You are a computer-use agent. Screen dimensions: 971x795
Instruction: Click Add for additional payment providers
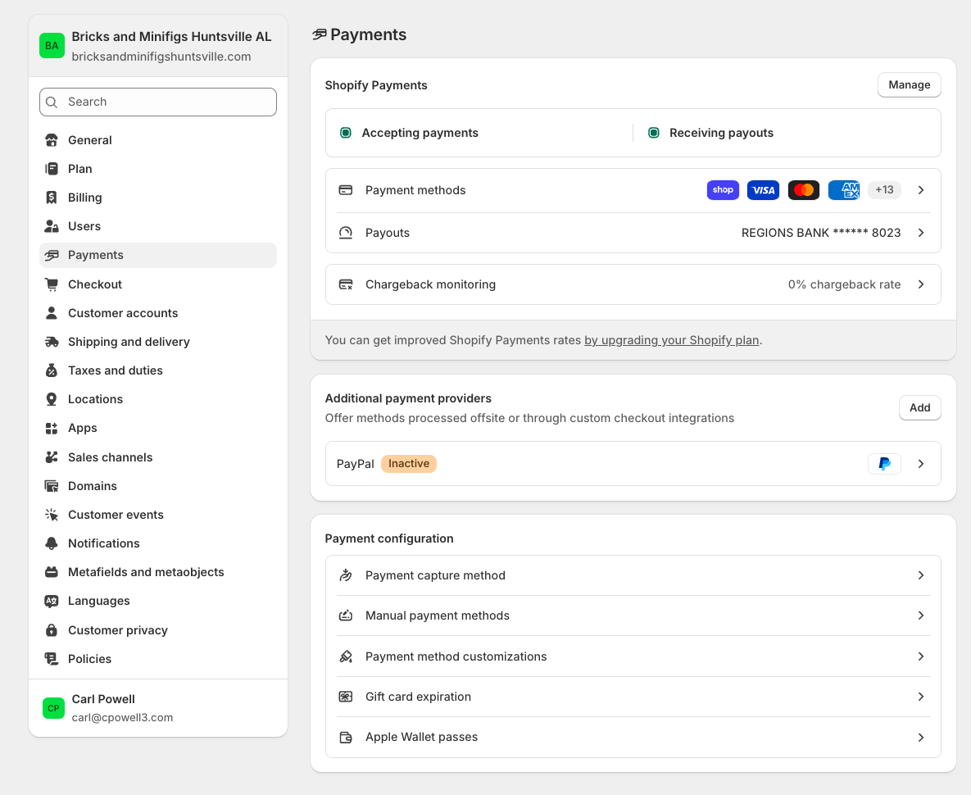pyautogui.click(x=919, y=407)
